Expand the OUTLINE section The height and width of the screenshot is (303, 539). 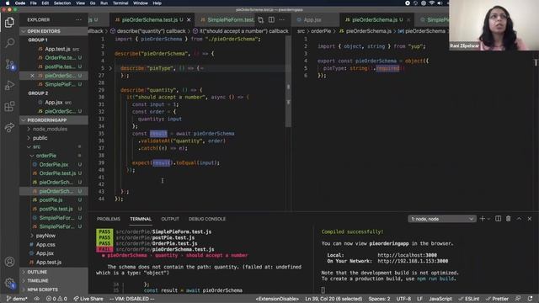[54, 272]
